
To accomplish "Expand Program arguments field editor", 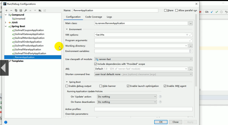I will tap(191, 40).
